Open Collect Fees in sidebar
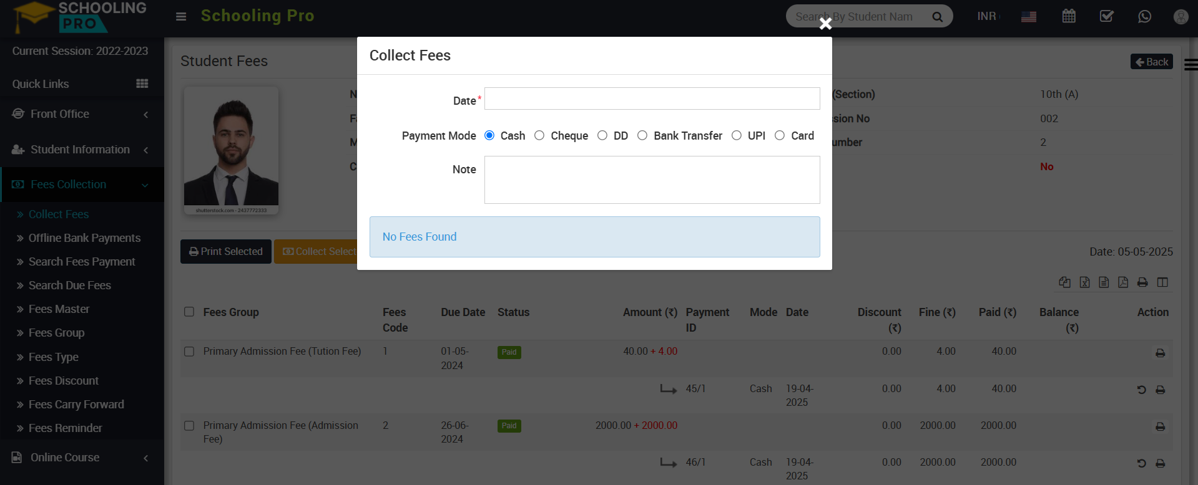The height and width of the screenshot is (485, 1198). pyautogui.click(x=59, y=214)
